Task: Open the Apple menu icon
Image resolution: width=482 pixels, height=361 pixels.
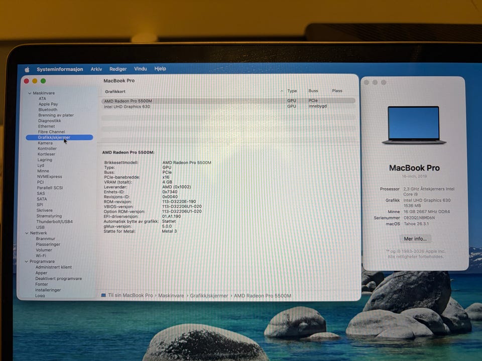Action: click(27, 70)
